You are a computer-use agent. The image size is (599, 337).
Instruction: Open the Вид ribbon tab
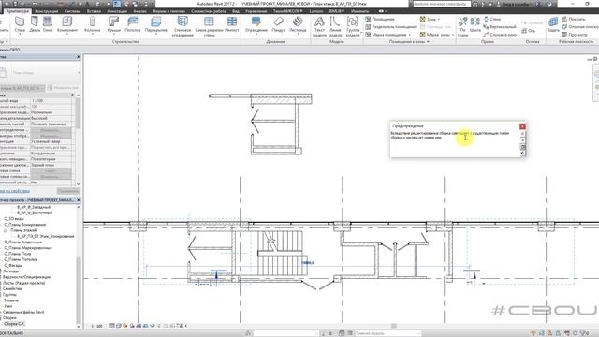pos(236,11)
